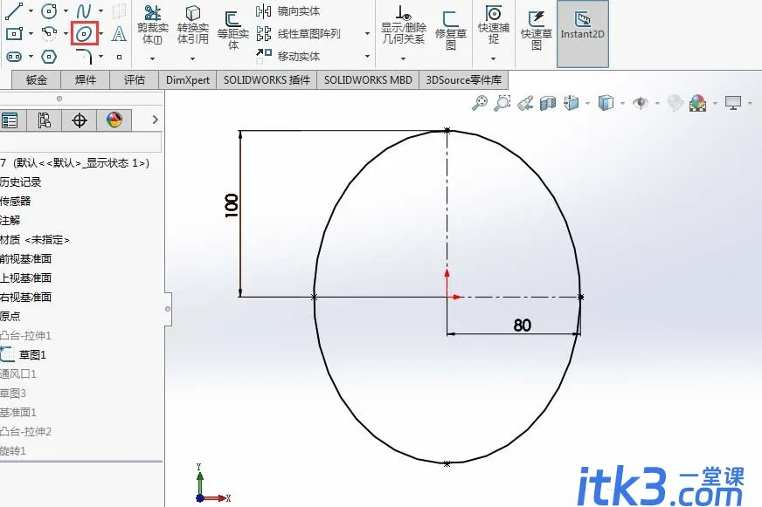The image size is (762, 507).
Task: Select the 3 Point Arc tool
Action: point(49,33)
